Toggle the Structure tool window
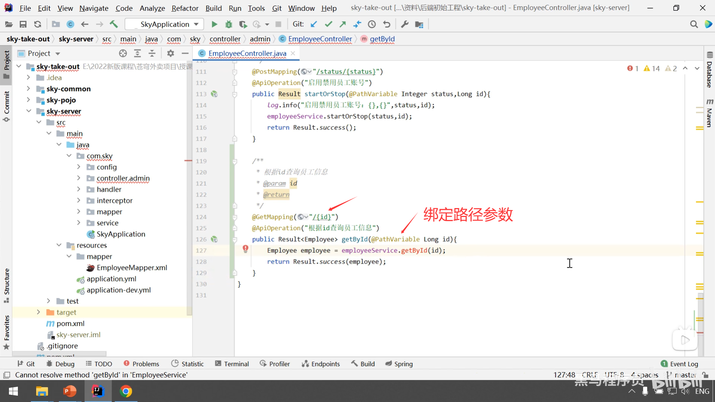The image size is (715, 402). tap(6, 285)
